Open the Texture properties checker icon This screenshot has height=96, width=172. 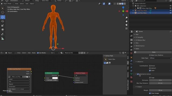131,82
